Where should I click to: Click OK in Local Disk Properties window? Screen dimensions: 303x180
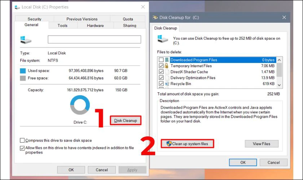(71, 170)
